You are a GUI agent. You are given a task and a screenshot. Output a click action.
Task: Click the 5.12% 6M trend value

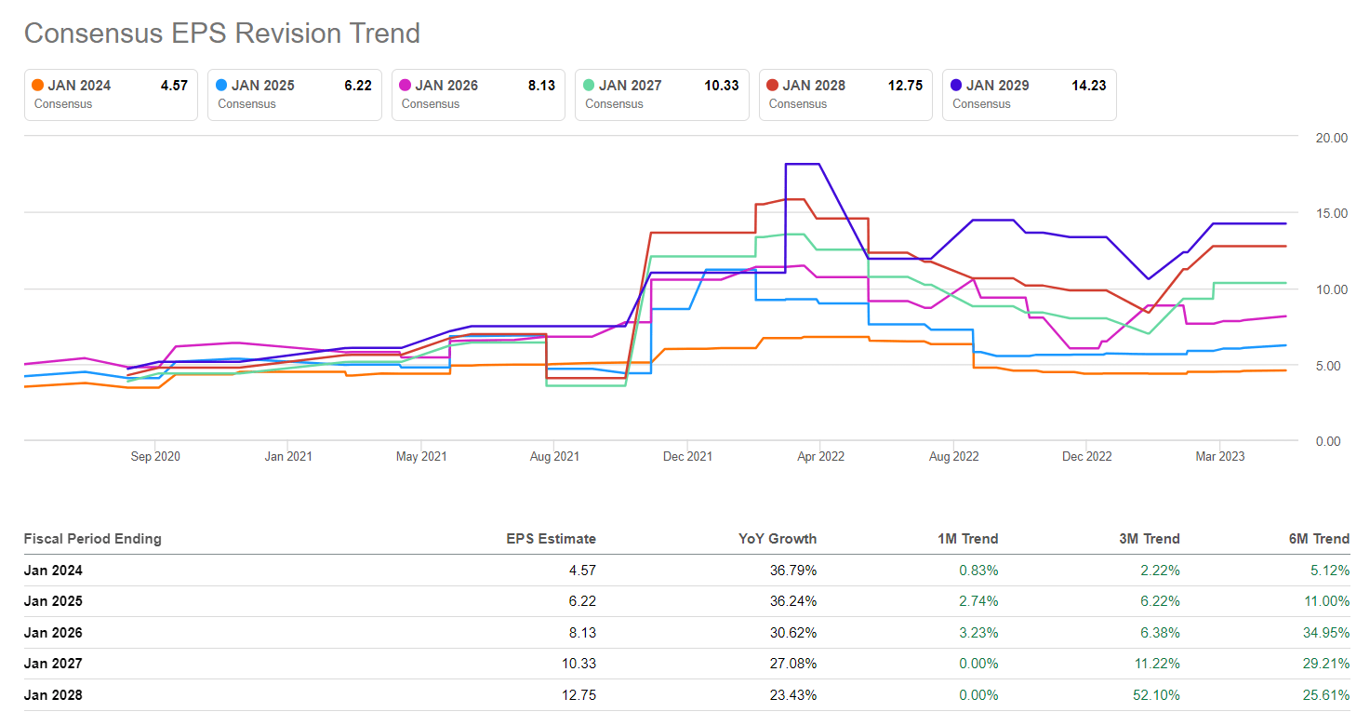(1331, 571)
